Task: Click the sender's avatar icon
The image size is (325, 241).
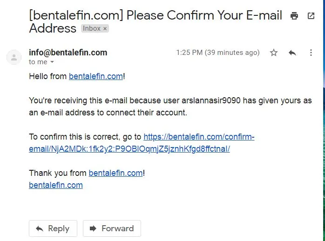Action: (x=14, y=57)
